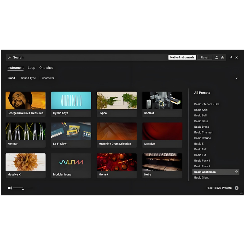Switch to the One-shot tab
Image resolution: width=245 pixels, height=245 pixels.
[46, 68]
